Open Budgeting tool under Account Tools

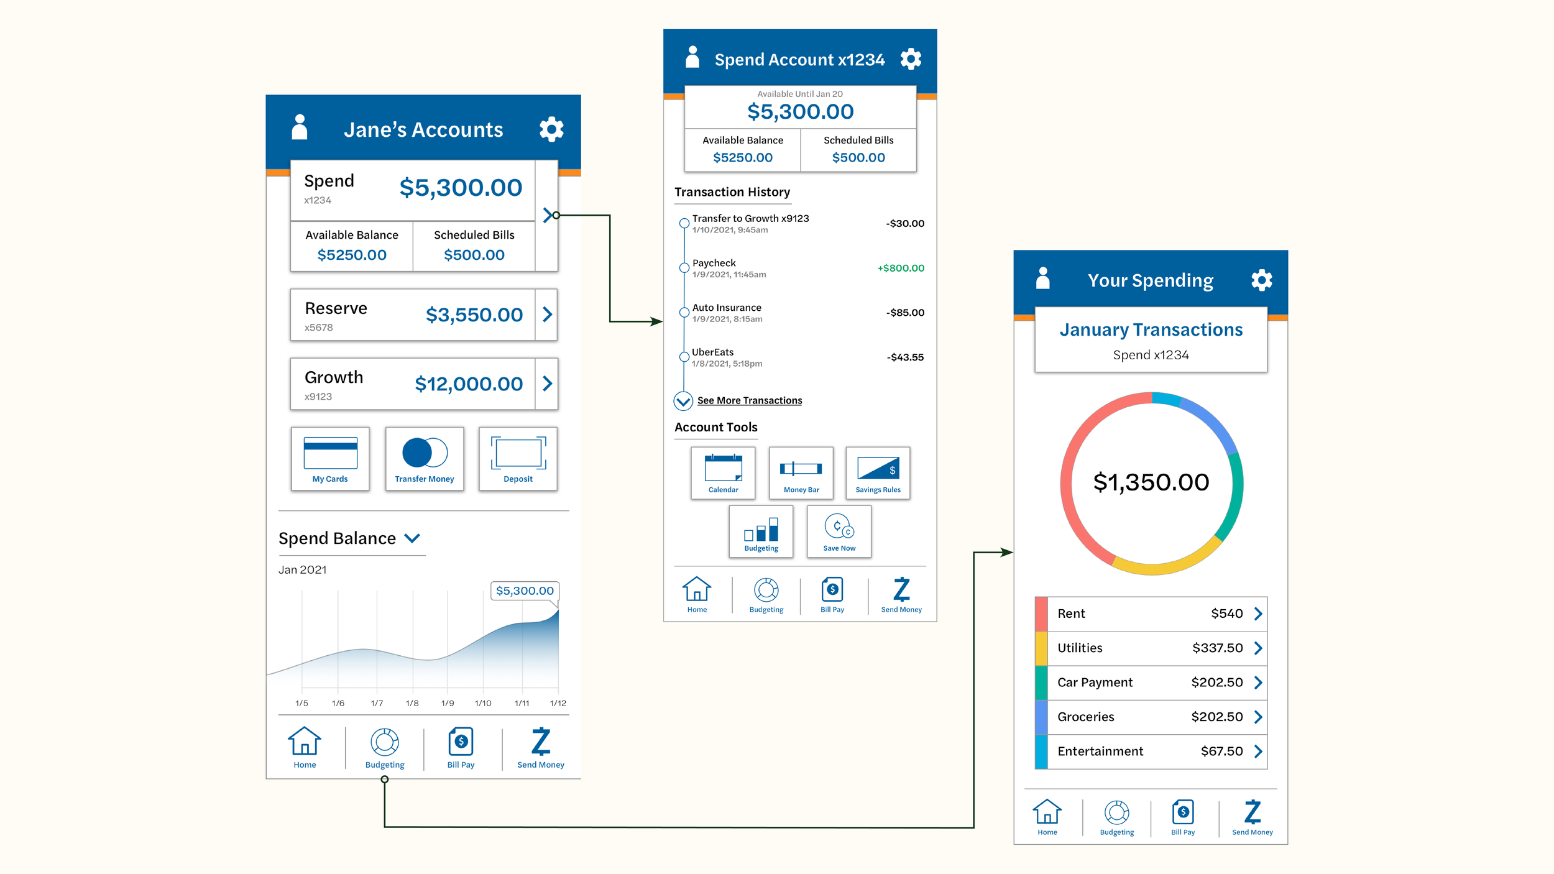pyautogui.click(x=761, y=531)
